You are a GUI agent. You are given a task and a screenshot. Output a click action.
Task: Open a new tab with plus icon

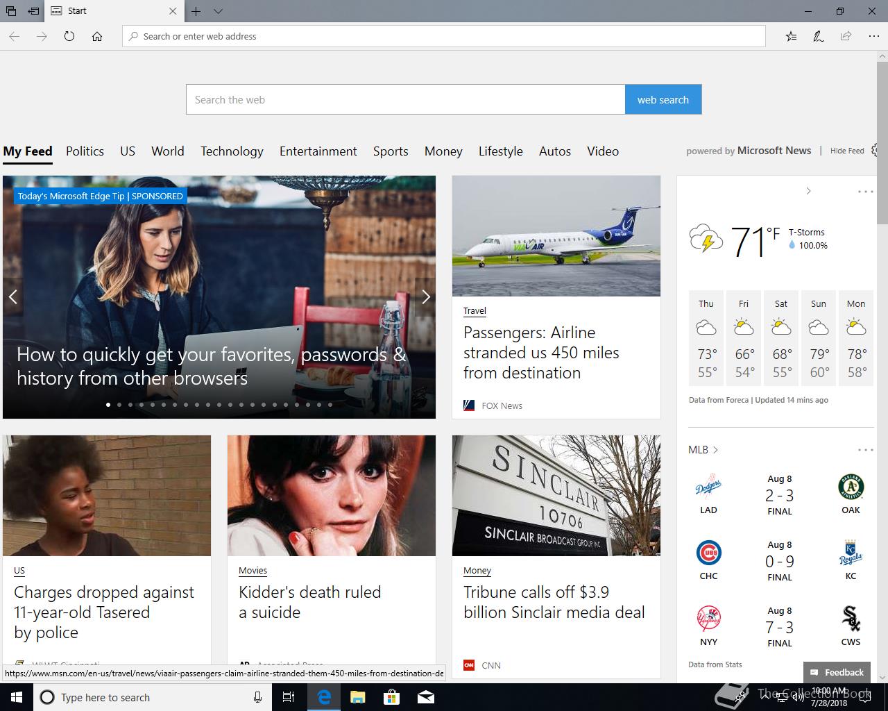[196, 11]
